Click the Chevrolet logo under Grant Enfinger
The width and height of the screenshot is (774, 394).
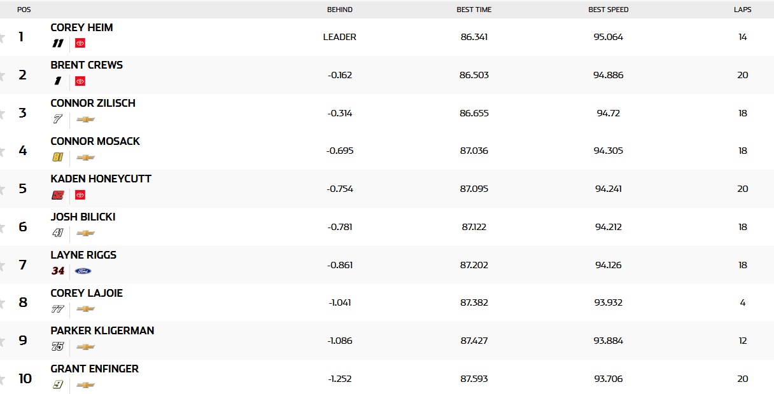(x=85, y=384)
